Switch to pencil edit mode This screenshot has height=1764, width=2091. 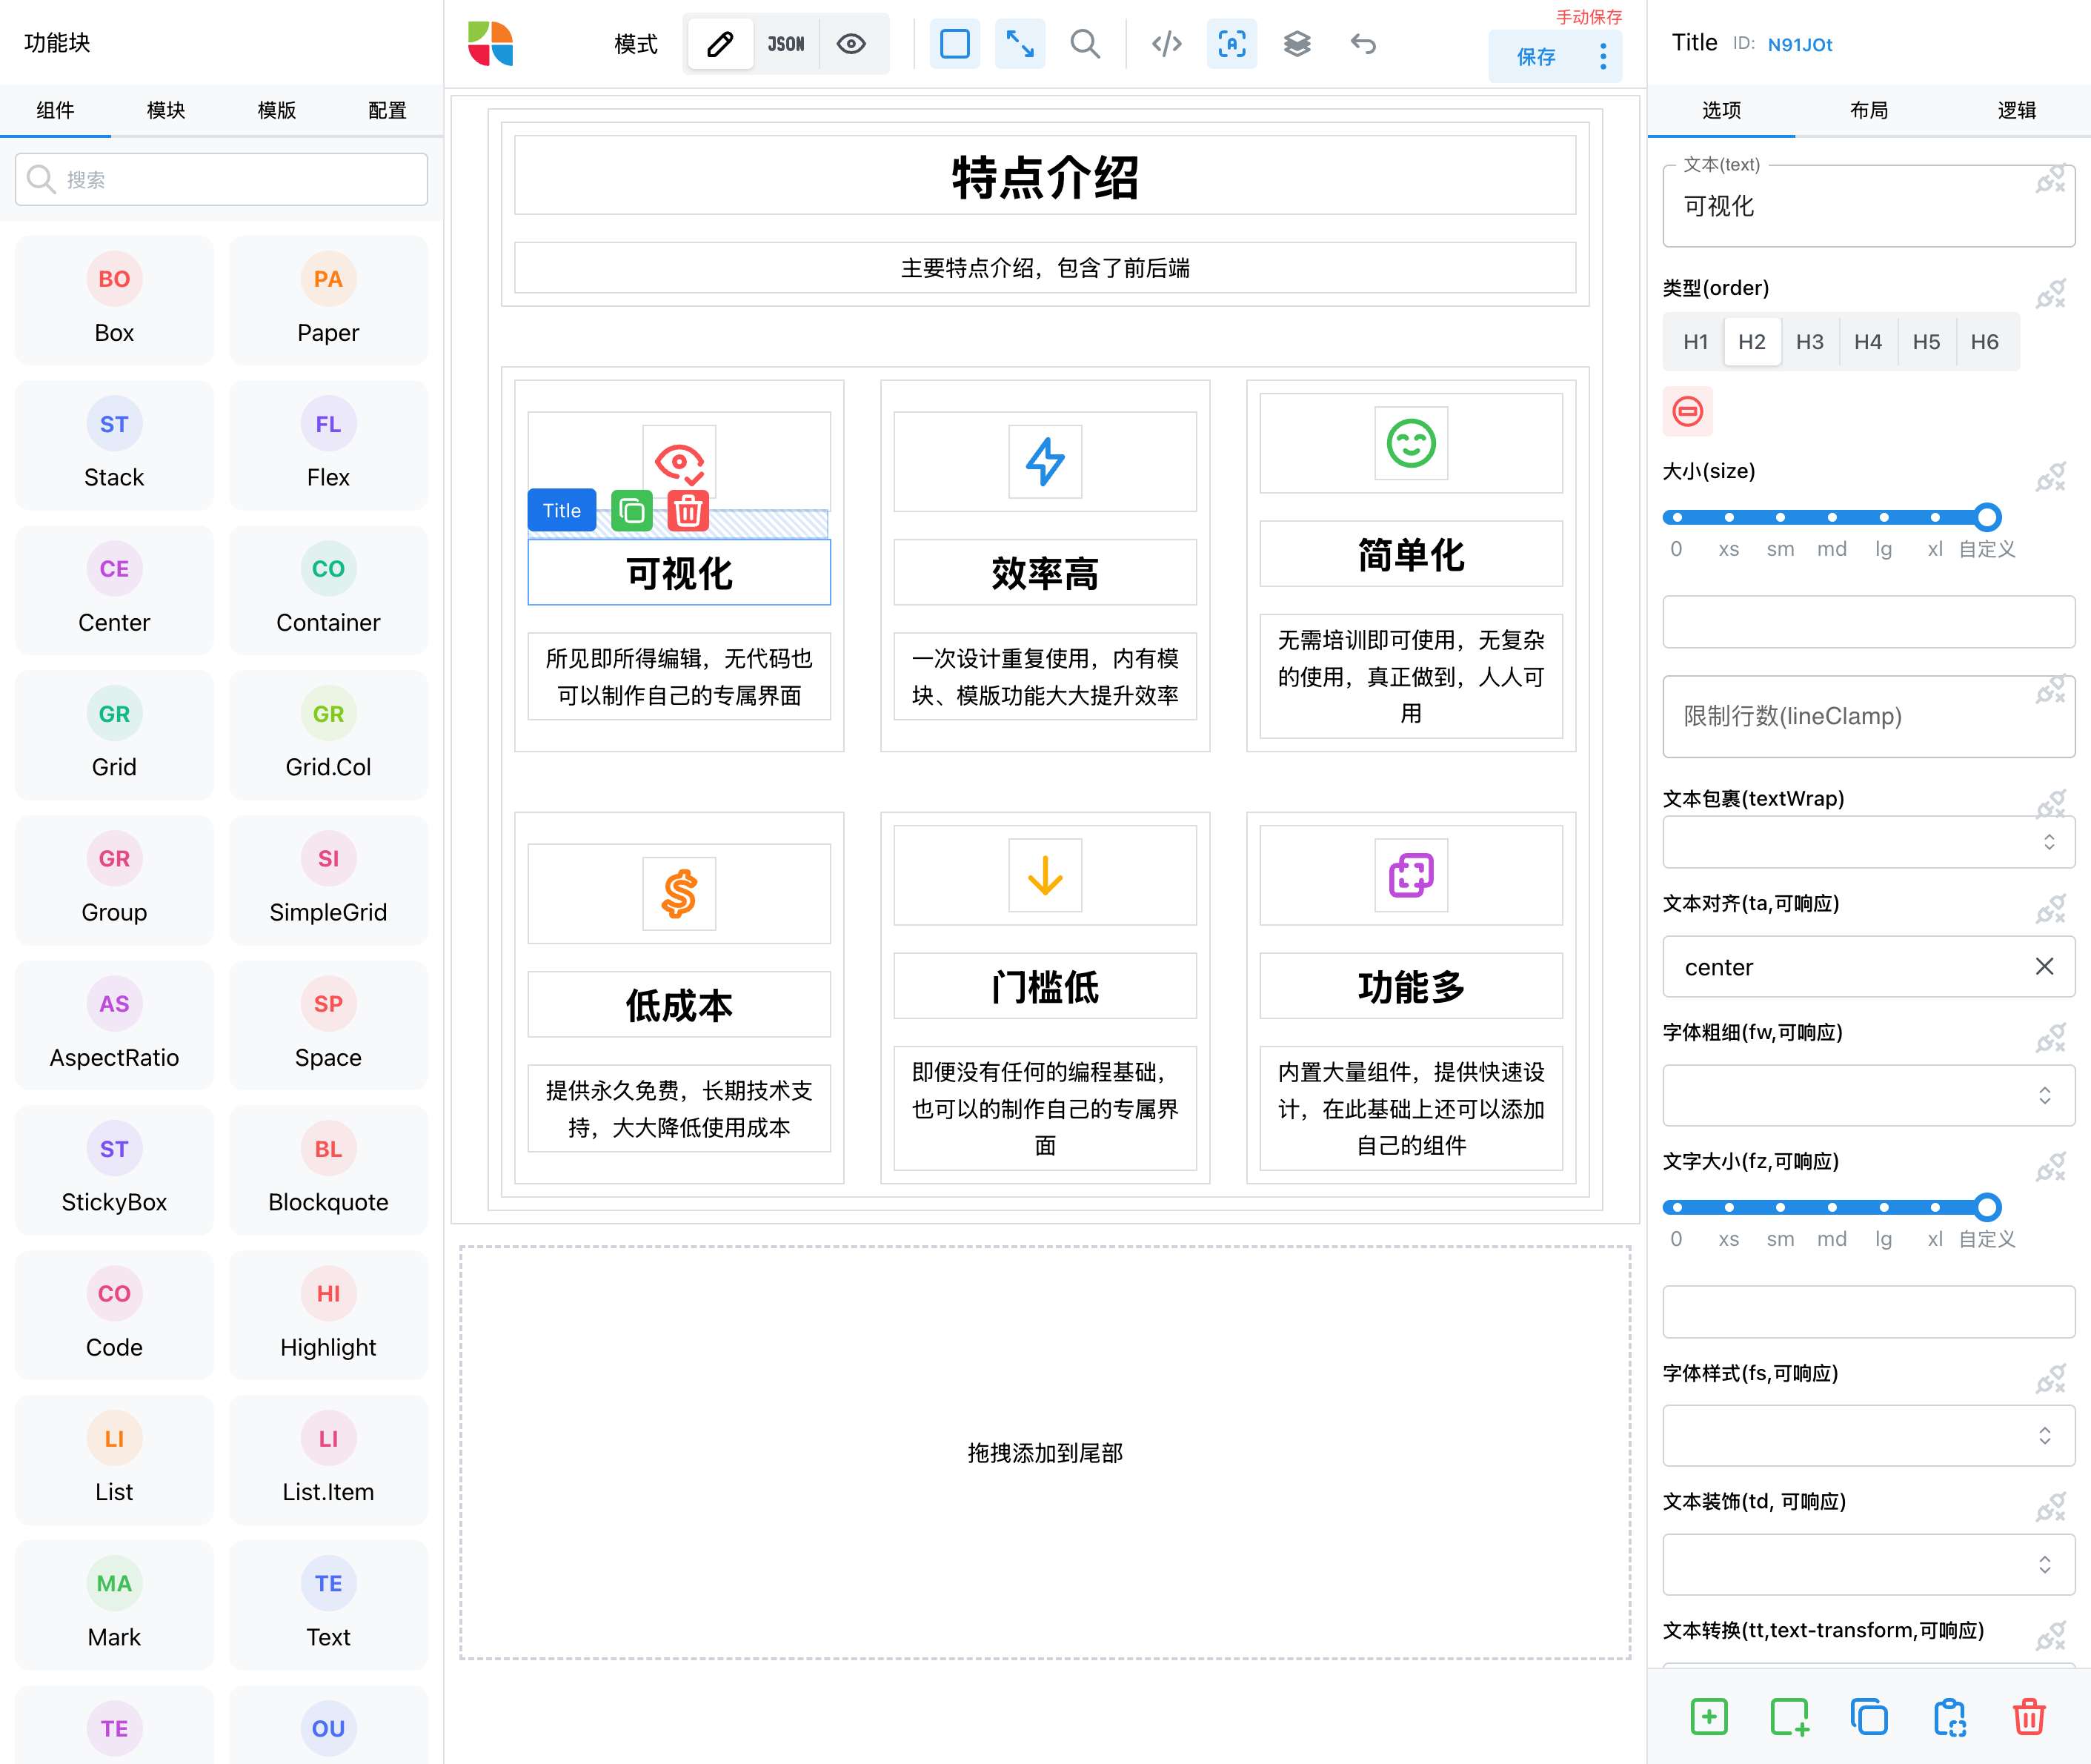coord(719,44)
